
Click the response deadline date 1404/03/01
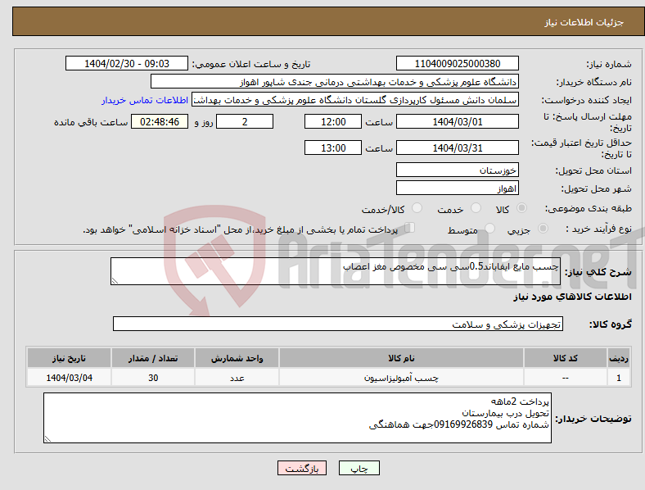(x=457, y=121)
